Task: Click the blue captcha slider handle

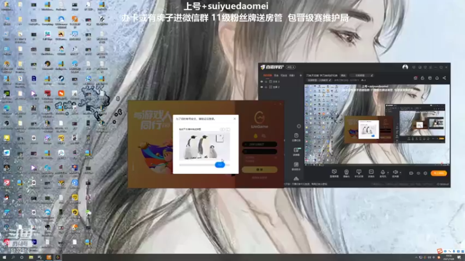Action: [220, 165]
